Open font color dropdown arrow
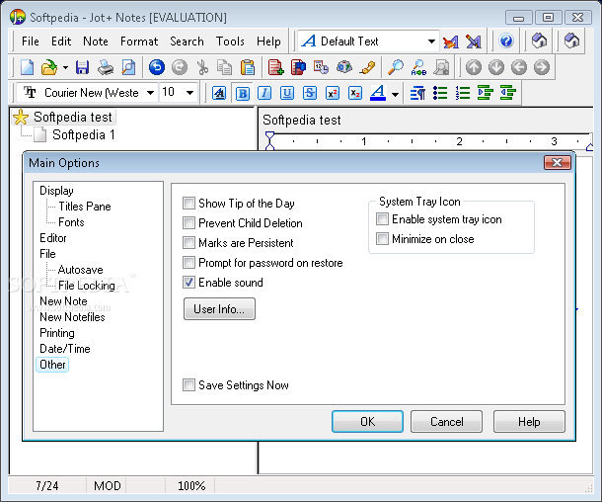This screenshot has width=602, height=502. tap(395, 94)
